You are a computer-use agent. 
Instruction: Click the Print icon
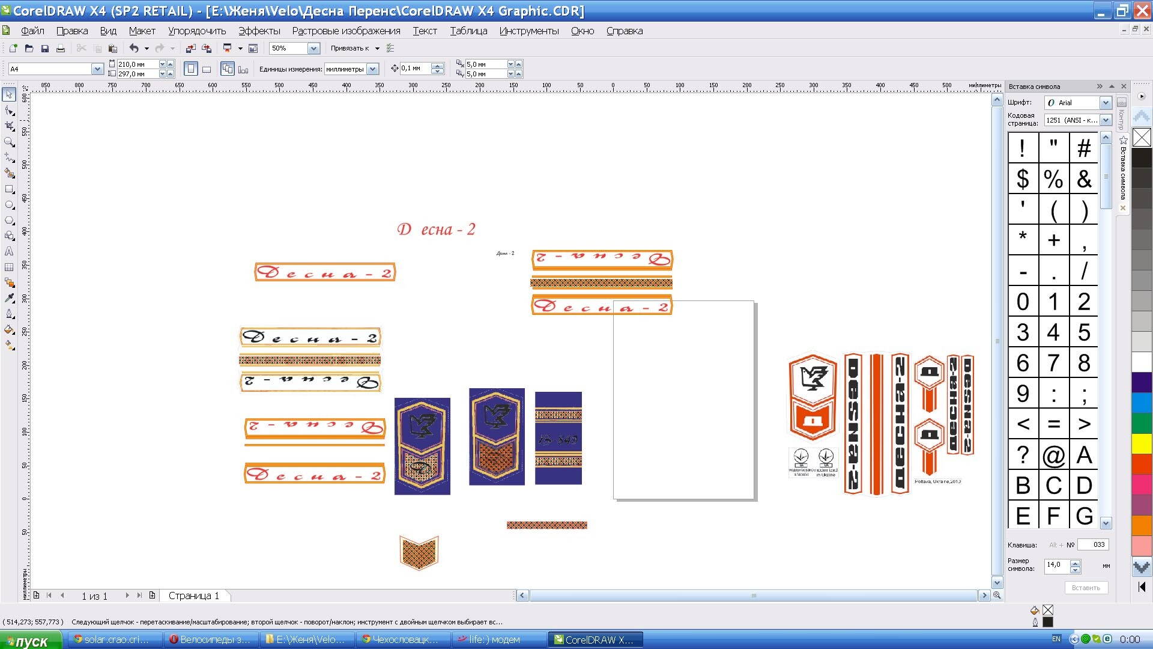61,48
